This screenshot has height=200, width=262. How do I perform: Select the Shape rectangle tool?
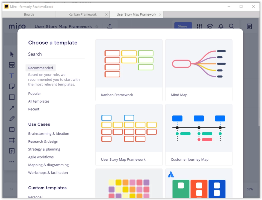pos(12,97)
